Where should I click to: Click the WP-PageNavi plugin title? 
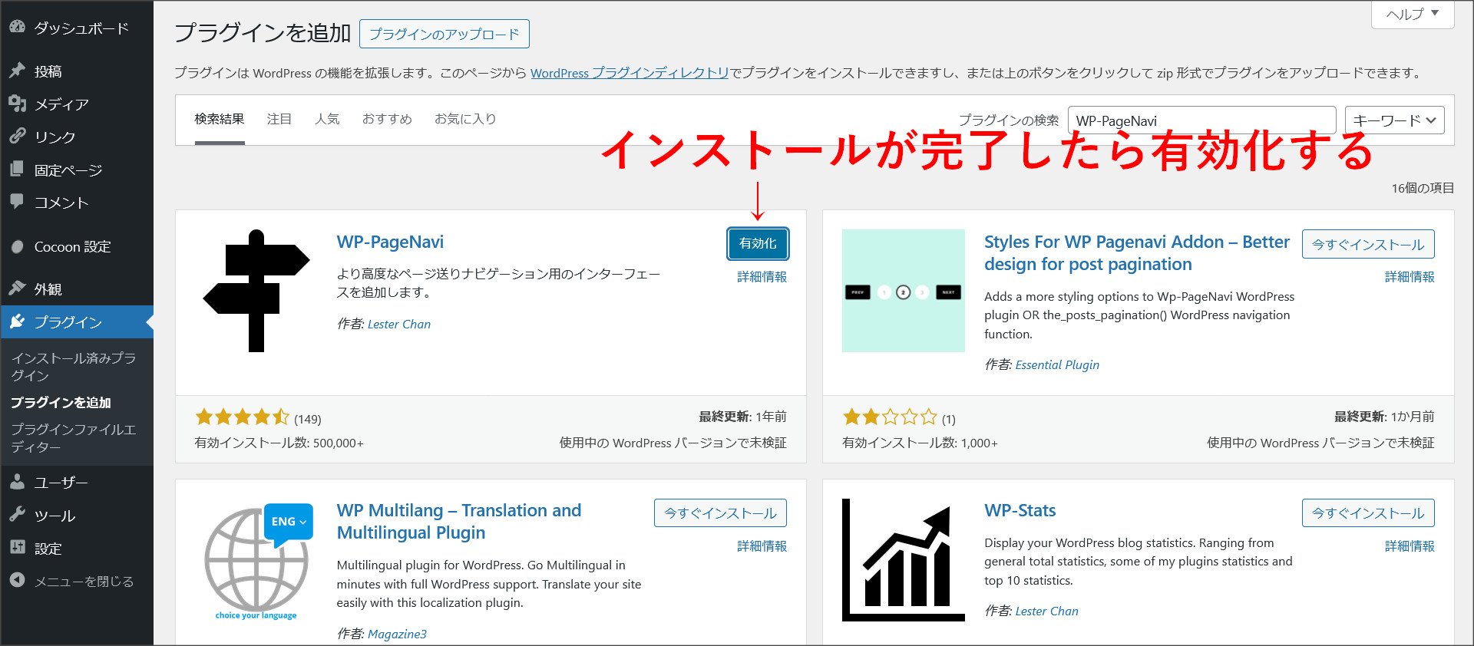[390, 242]
